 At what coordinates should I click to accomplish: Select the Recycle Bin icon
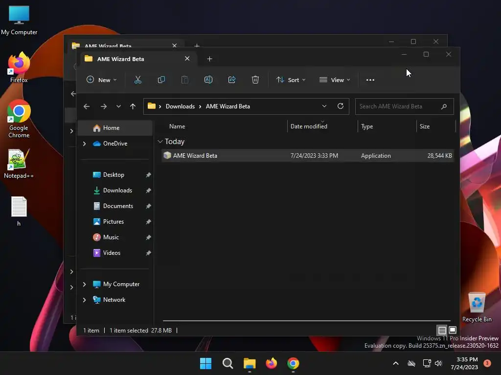(477, 307)
